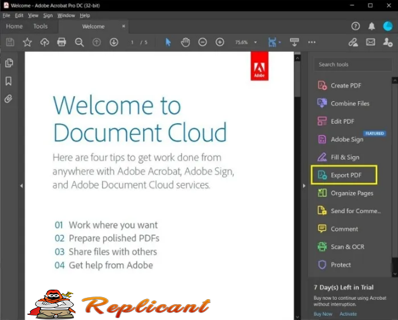Open the Bookmarks panel
The width and height of the screenshot is (398, 320).
8,81
